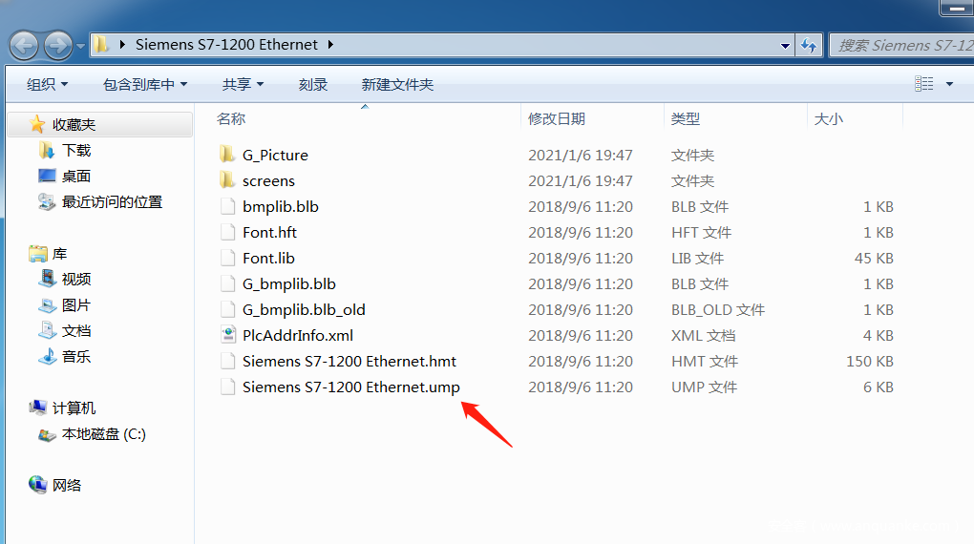Open the 共享 menu

pos(243,84)
